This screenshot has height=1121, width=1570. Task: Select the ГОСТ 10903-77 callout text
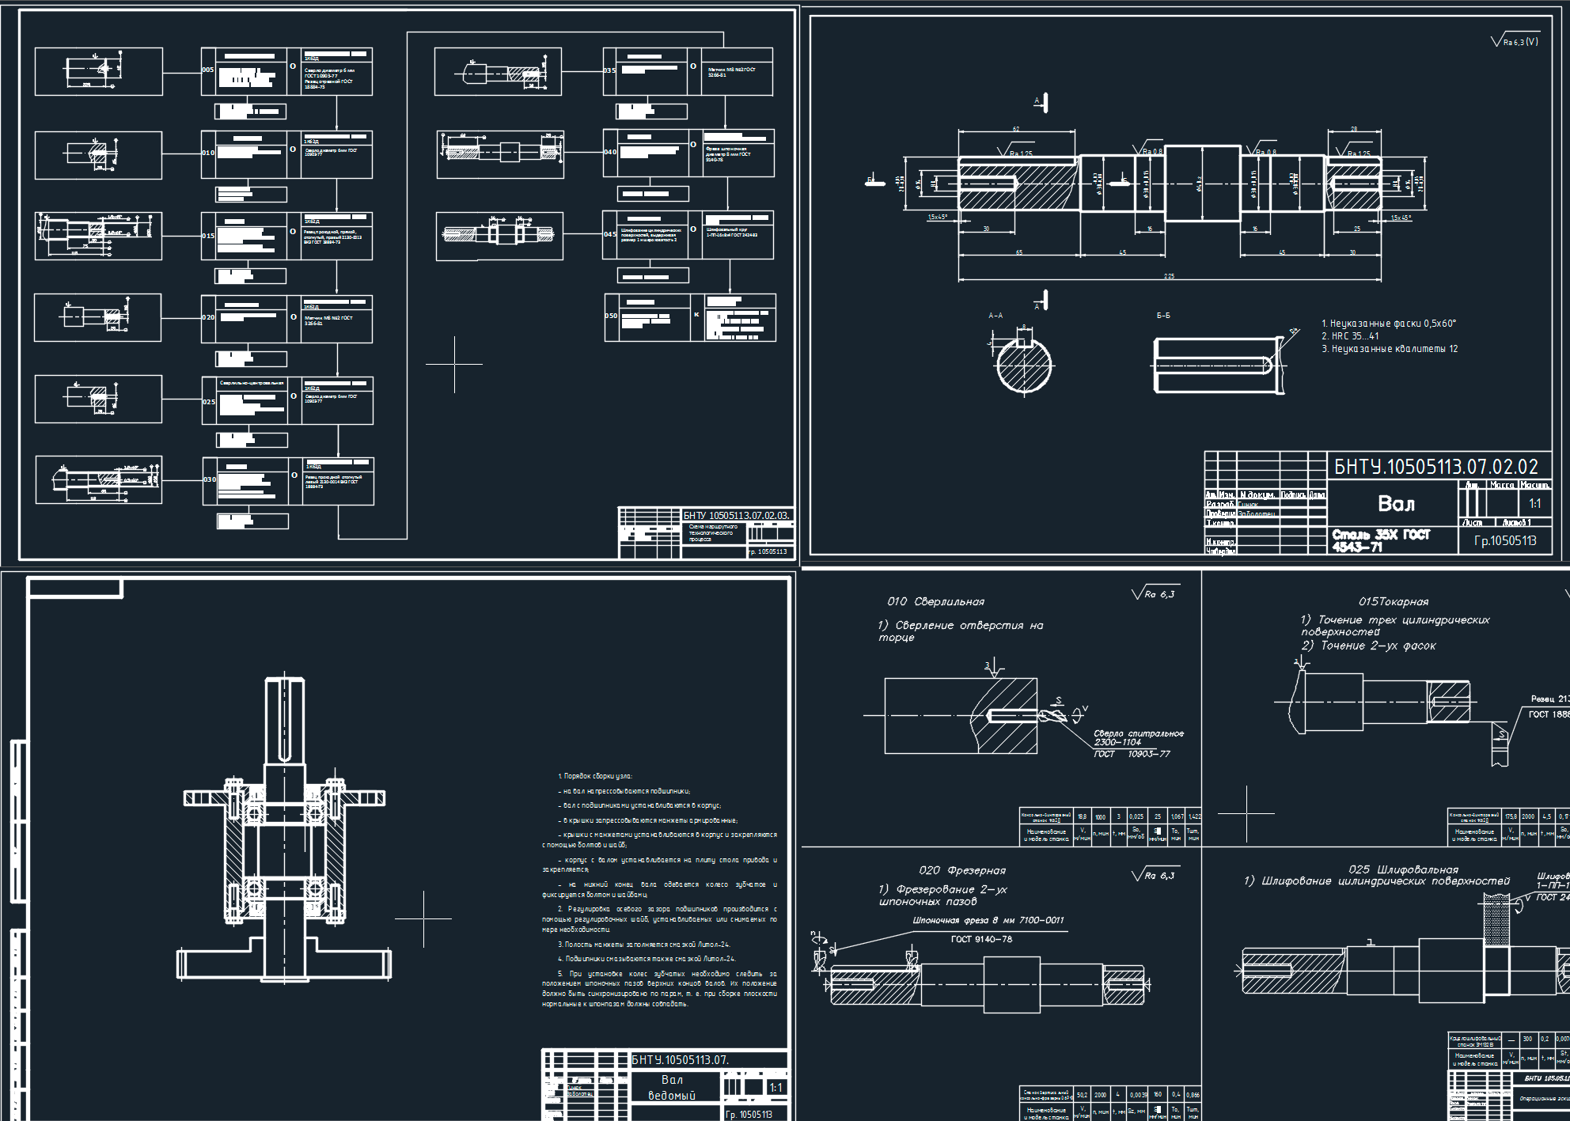(x=1132, y=754)
